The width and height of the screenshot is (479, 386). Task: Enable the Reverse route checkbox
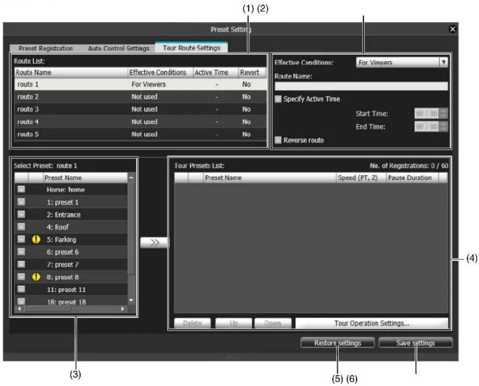coord(278,140)
